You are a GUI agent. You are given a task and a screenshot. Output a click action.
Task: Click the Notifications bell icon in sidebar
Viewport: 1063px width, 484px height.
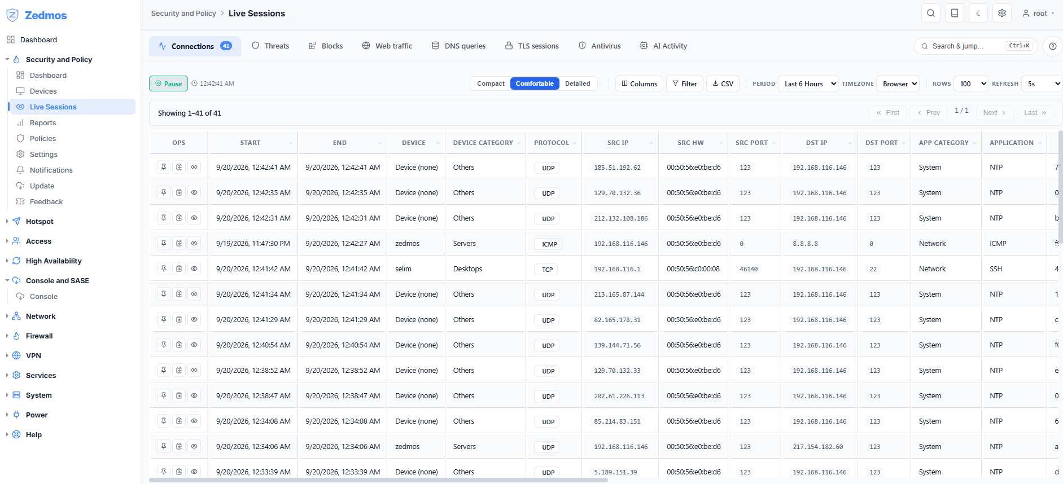[x=20, y=170]
